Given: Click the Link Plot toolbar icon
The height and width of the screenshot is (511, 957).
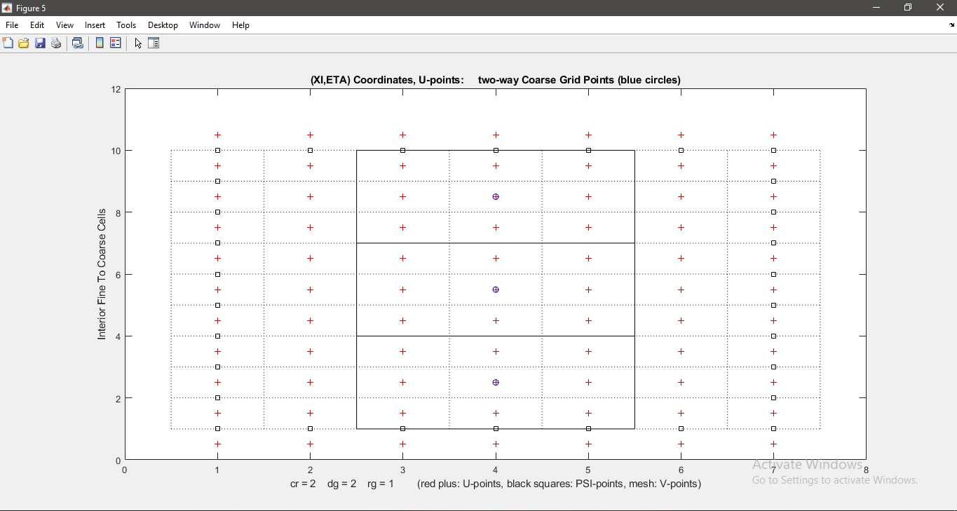Looking at the screenshot, I should pyautogui.click(x=78, y=43).
